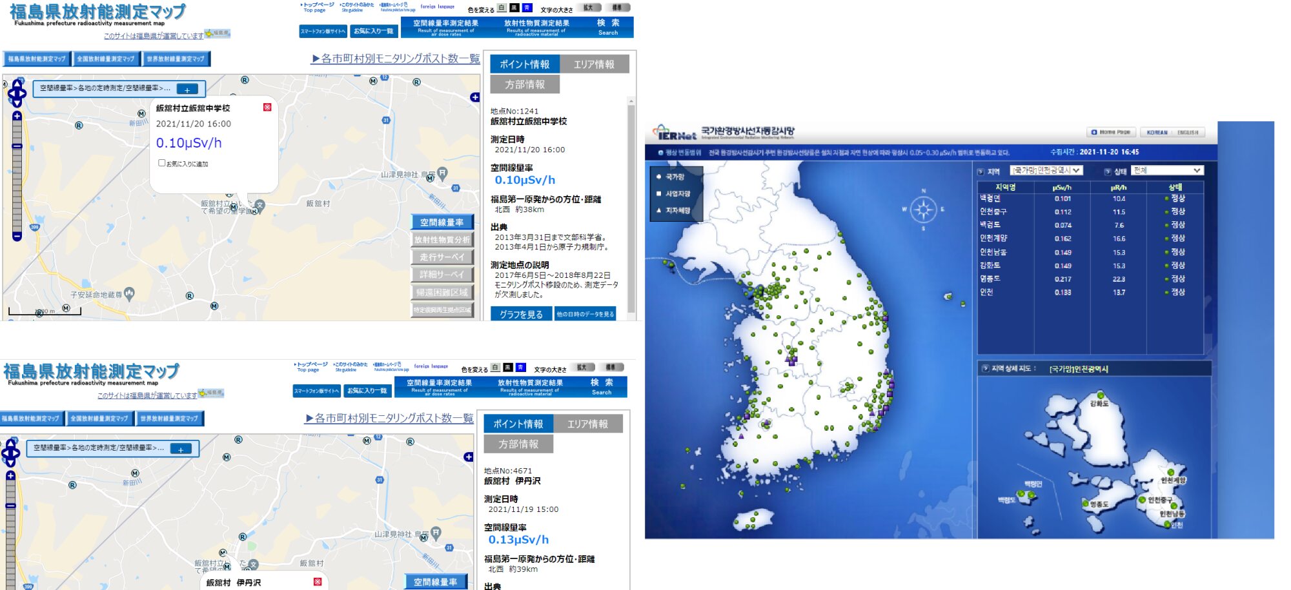Zoom in with plus icon on the 0.10μSv/h map
This screenshot has height=590, width=1291.
pos(17,116)
